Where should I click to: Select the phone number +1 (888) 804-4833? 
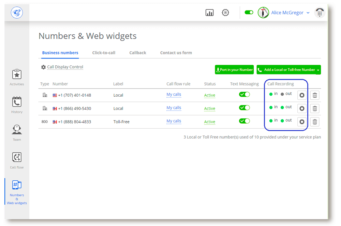(x=75, y=122)
